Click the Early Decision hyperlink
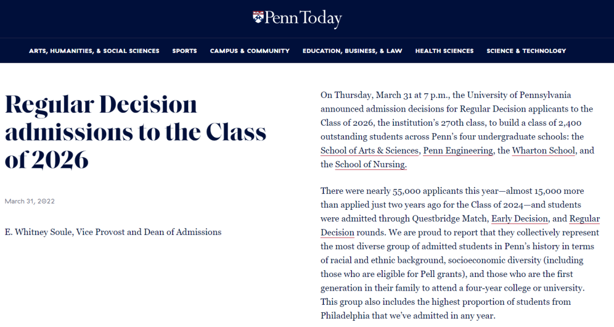Viewport: 614px width, 327px height. click(x=520, y=218)
